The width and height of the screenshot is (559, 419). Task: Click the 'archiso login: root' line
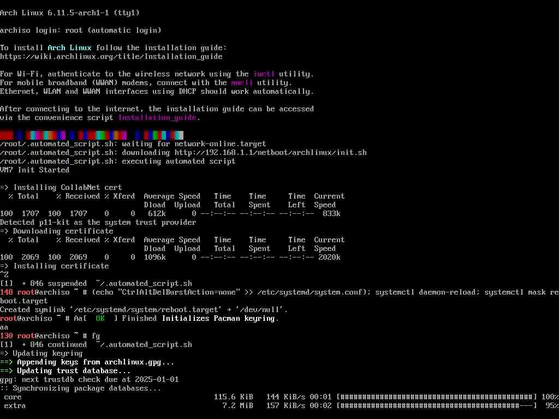point(81,31)
